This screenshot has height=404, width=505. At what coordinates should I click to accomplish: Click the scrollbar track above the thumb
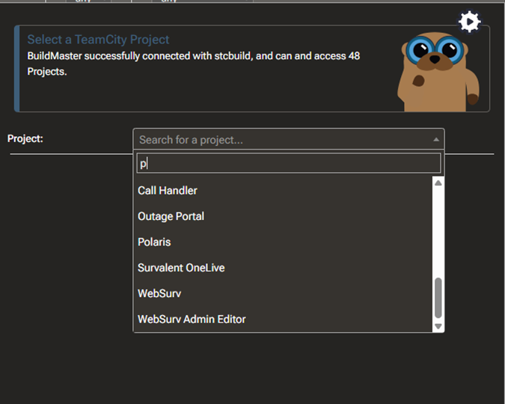(x=438, y=232)
